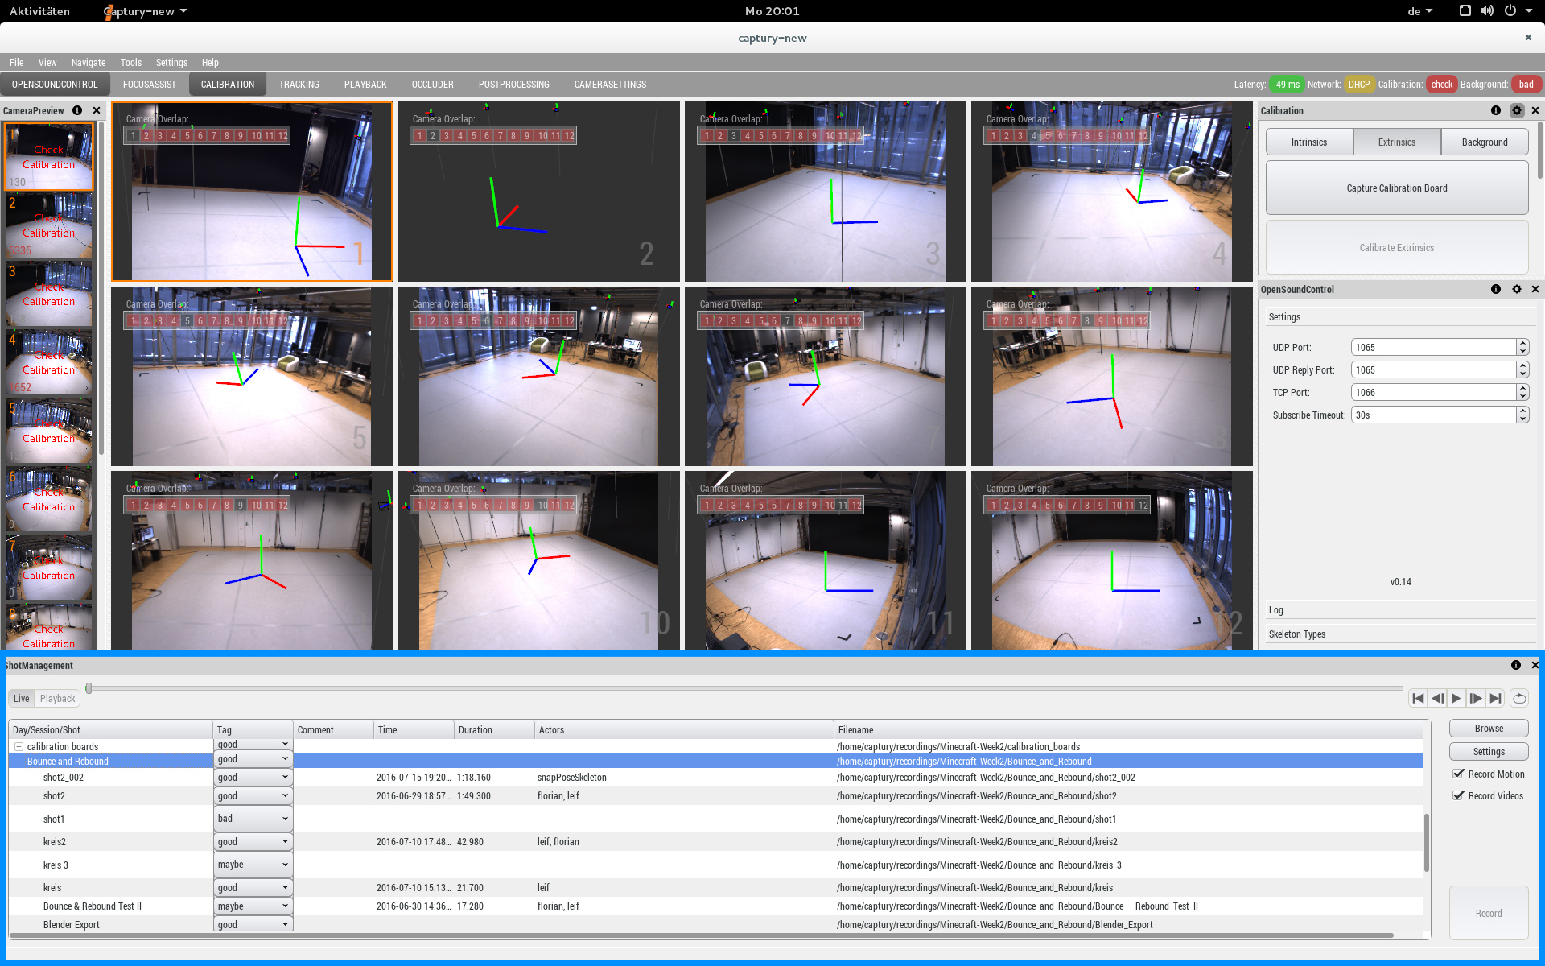This screenshot has width=1545, height=966.
Task: Open tag dropdown for shot1
Action: [x=253, y=819]
